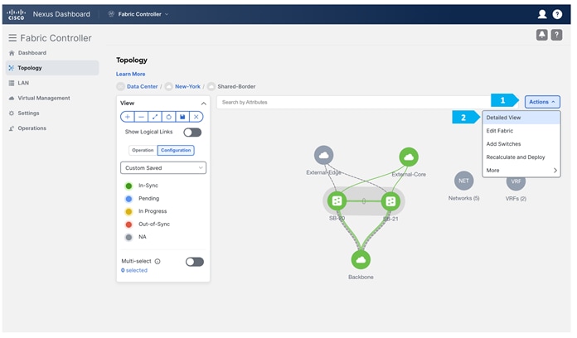Click the Cisco logo
Screen dimensions: 577x338
(x=17, y=14)
